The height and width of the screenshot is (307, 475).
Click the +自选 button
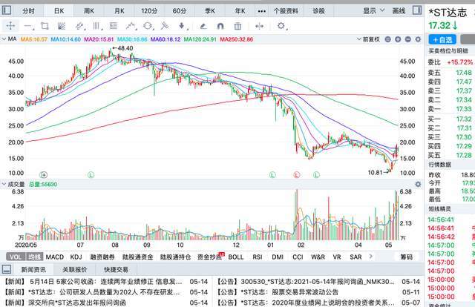click(443, 39)
